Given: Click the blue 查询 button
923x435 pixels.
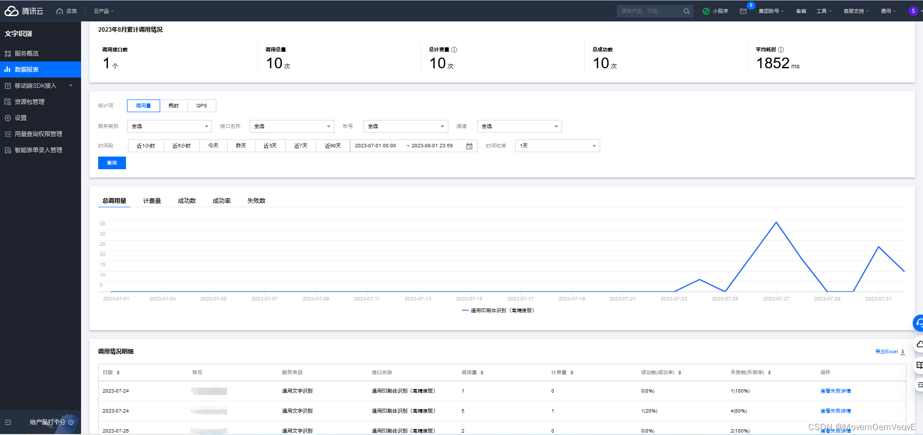Looking at the screenshot, I should [x=112, y=163].
